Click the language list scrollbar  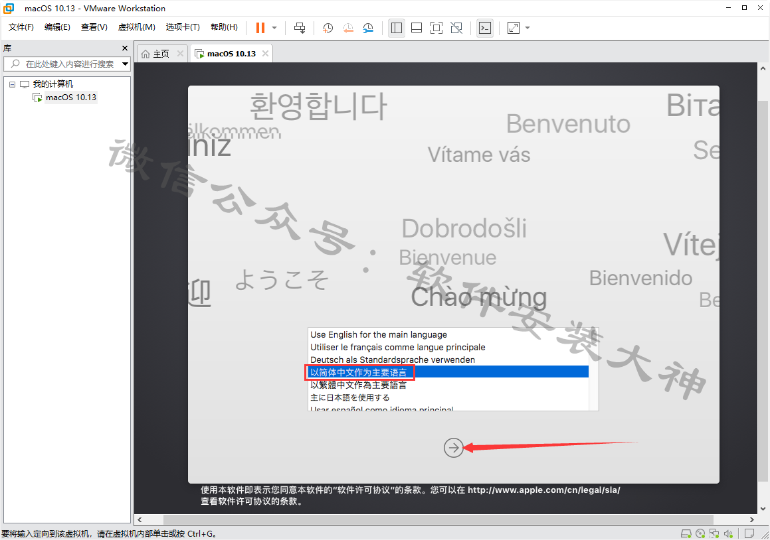pyautogui.click(x=594, y=370)
